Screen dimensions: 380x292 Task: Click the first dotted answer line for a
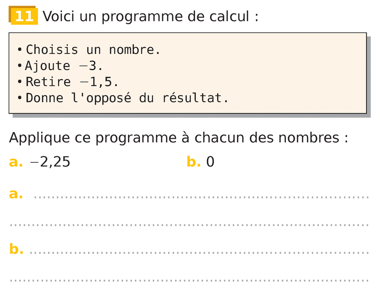[x=201, y=197]
